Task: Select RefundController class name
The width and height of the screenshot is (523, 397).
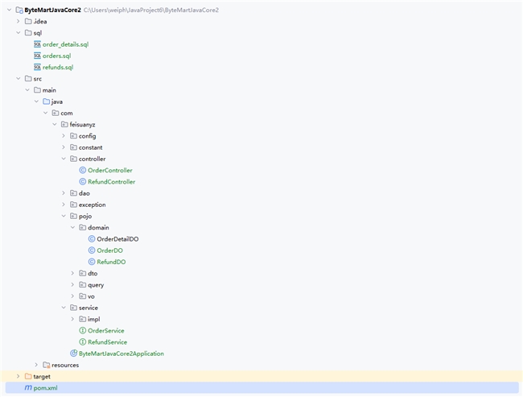Action: (x=111, y=182)
